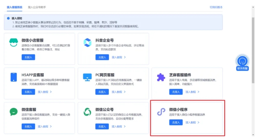Click the 微信公众号 card title

[105, 109]
